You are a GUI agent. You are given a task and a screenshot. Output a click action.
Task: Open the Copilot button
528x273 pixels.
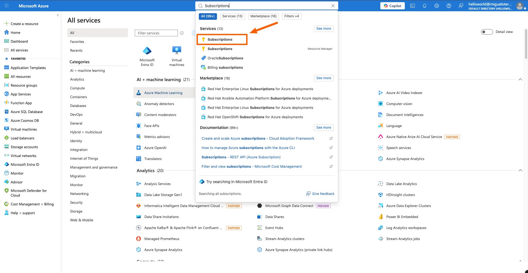coord(392,6)
